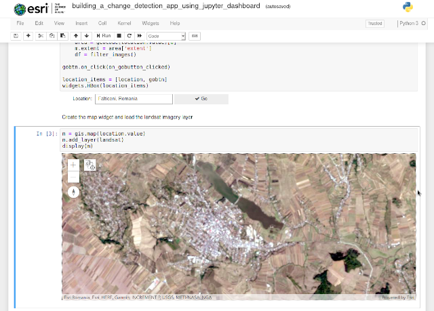Open the command palette keyboard icon
This screenshot has width=434, height=311.
pyautogui.click(x=195, y=36)
